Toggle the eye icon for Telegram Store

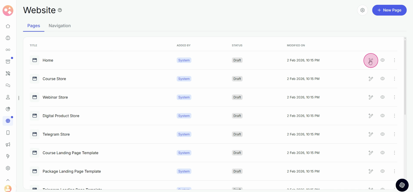point(383,134)
